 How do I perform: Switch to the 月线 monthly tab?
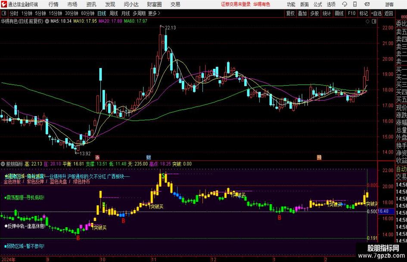pyautogui.click(x=126, y=13)
